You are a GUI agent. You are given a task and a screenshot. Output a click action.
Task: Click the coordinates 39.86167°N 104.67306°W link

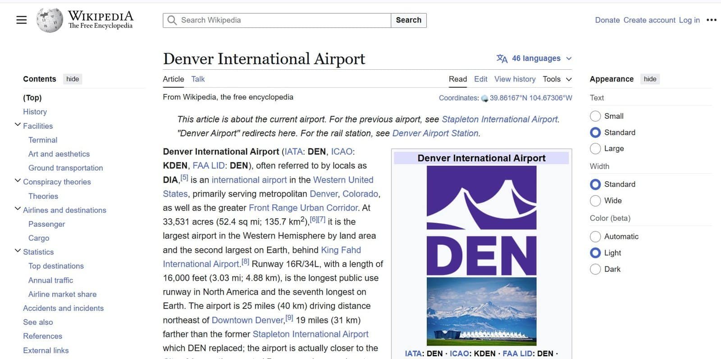coord(531,98)
